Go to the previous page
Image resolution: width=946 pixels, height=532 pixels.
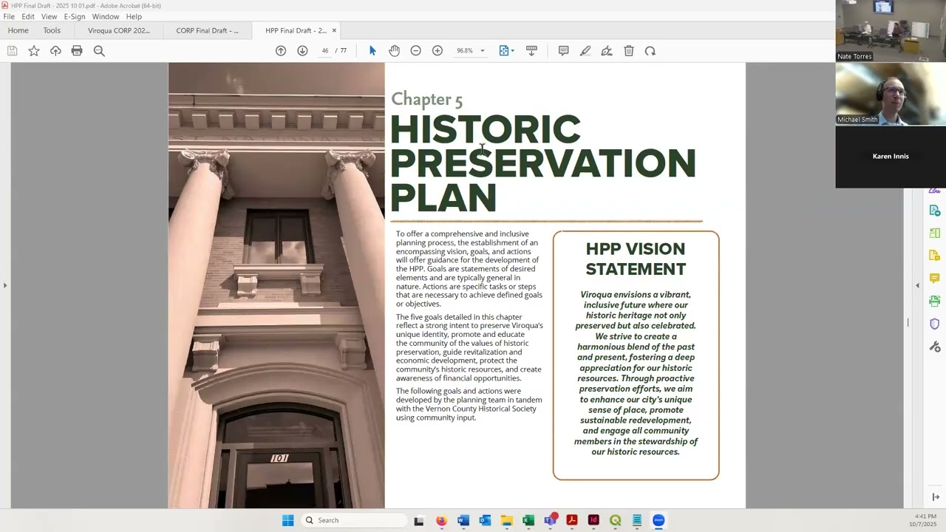coord(281,51)
